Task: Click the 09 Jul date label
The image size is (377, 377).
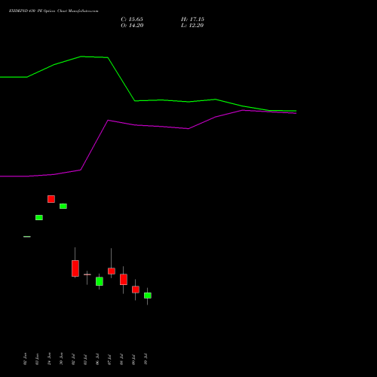Action: (x=133, y=359)
